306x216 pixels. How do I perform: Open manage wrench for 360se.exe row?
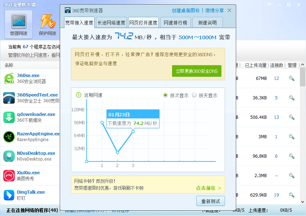(x=292, y=78)
